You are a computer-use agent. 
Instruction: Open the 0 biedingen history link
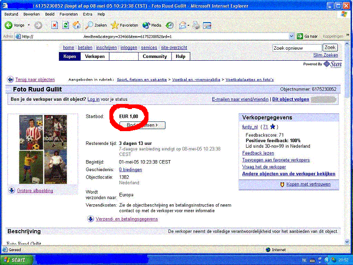coord(131,170)
